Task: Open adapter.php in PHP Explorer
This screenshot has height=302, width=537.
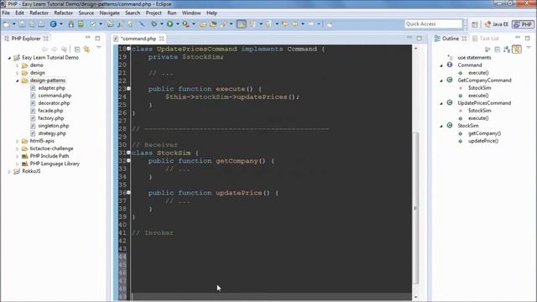Action: 51,88
